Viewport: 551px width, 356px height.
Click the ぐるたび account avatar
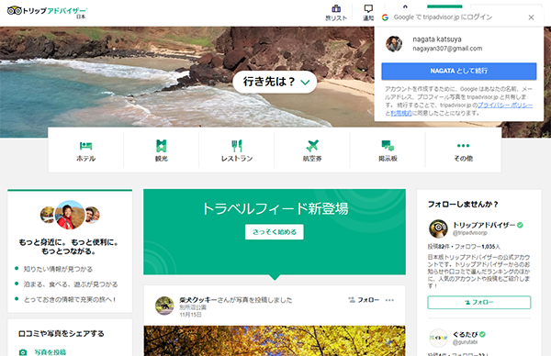tap(438, 338)
